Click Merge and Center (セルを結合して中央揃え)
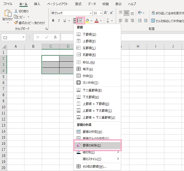The width and height of the screenshot is (184, 171). click(x=167, y=21)
